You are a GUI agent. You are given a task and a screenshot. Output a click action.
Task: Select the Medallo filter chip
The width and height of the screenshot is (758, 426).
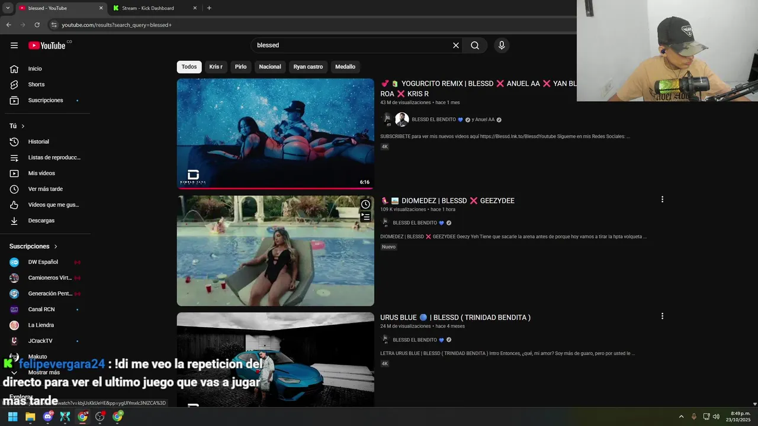[345, 67]
